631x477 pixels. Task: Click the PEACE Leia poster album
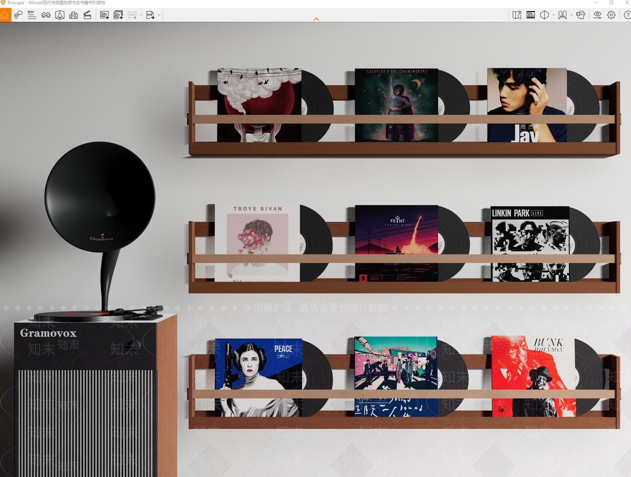(x=259, y=377)
